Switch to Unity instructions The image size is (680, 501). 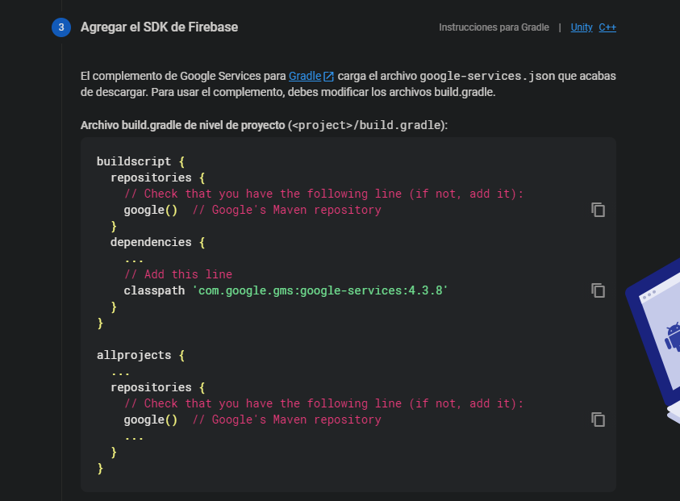pos(582,27)
